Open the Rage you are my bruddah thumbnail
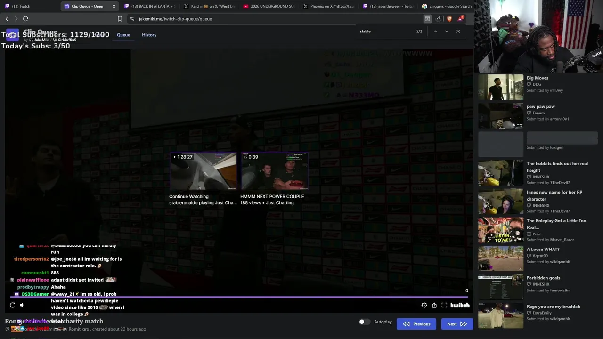The height and width of the screenshot is (339, 603). pyautogui.click(x=501, y=315)
